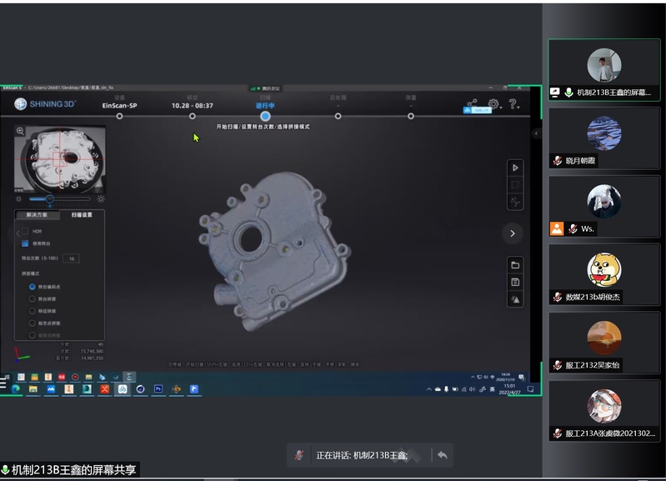Zoom the camera preview with magnifier icon
Screen dimensions: 666x481
point(20,131)
